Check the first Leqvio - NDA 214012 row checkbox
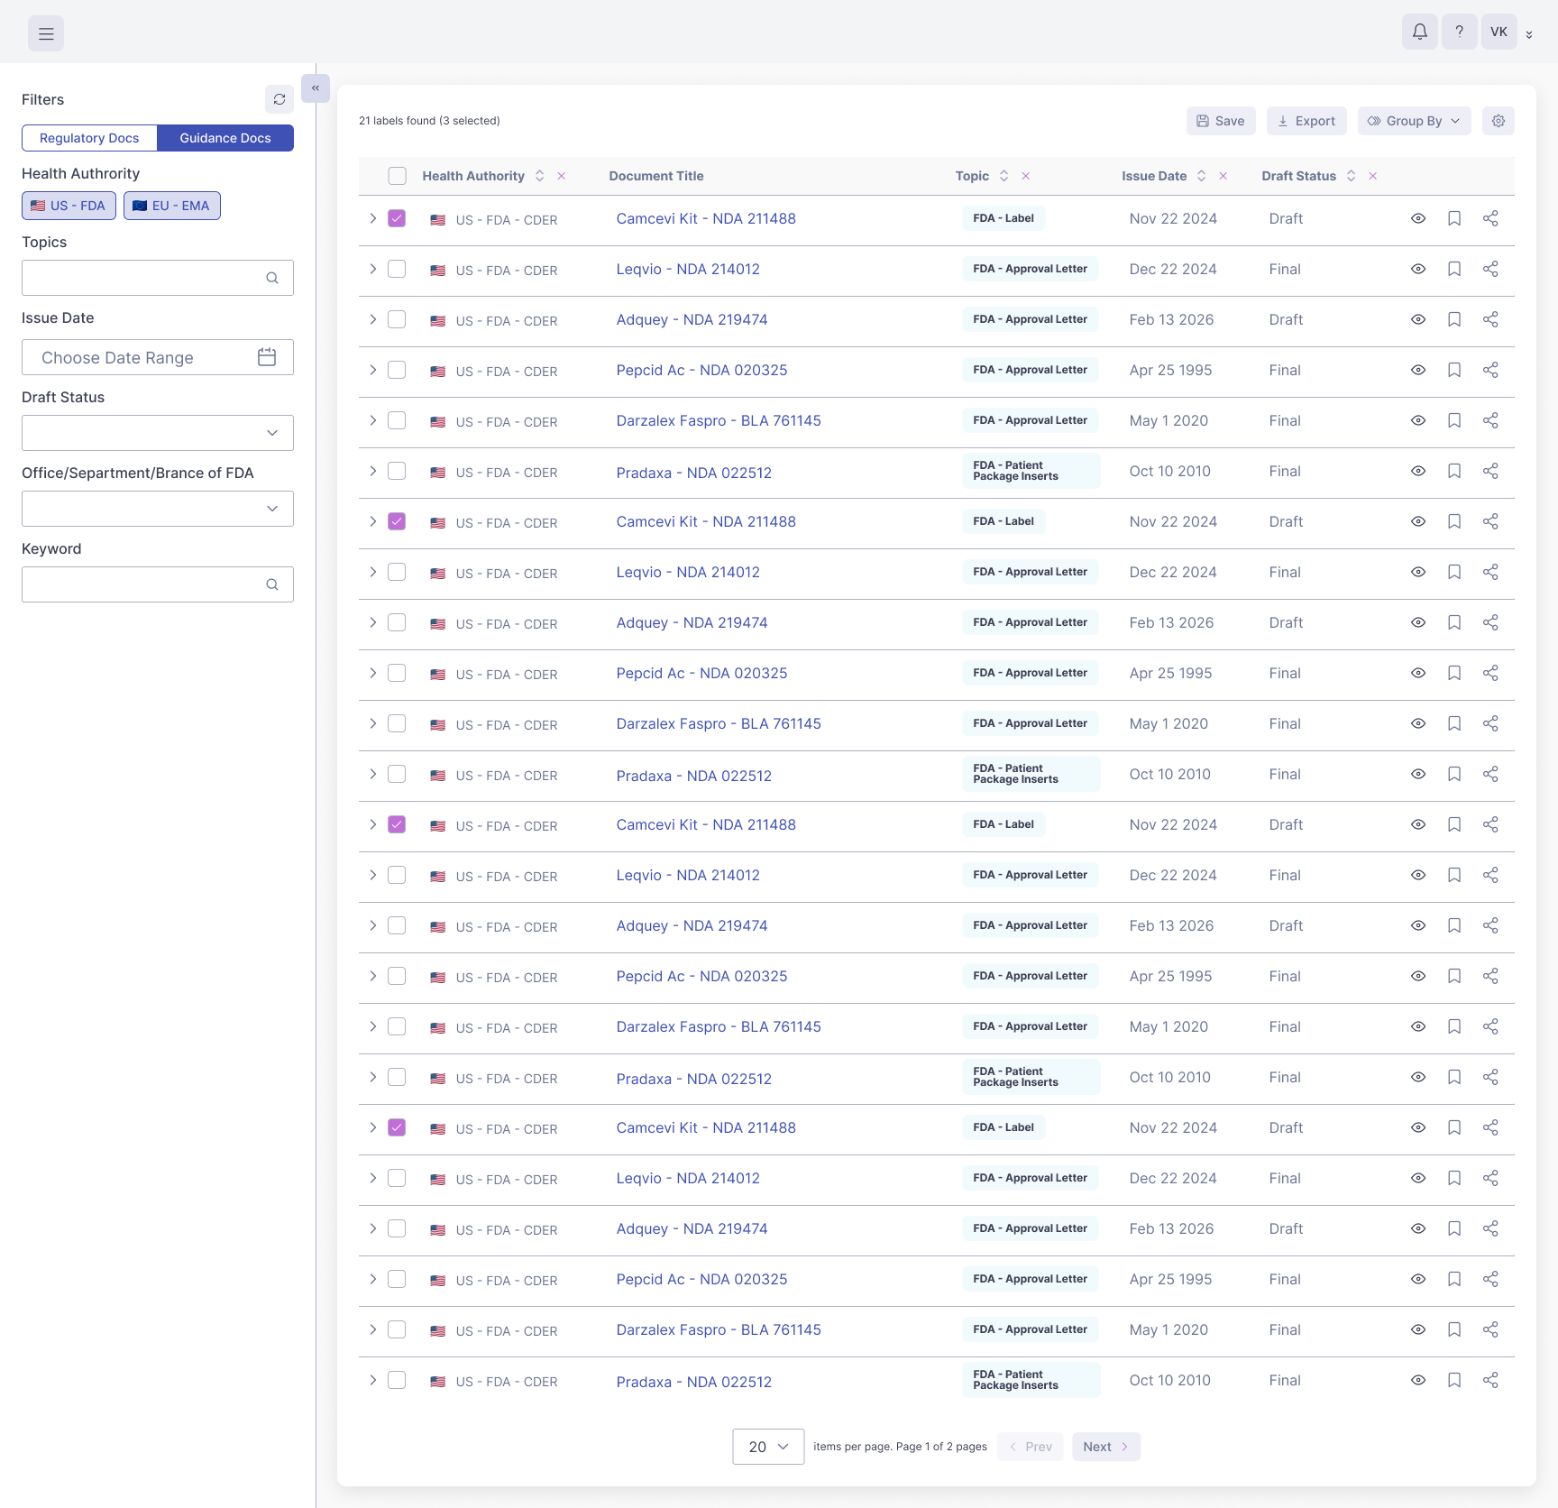The width and height of the screenshot is (1558, 1508). pos(397,269)
